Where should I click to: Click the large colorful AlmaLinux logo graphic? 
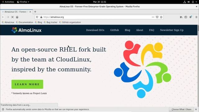coord(142,69)
